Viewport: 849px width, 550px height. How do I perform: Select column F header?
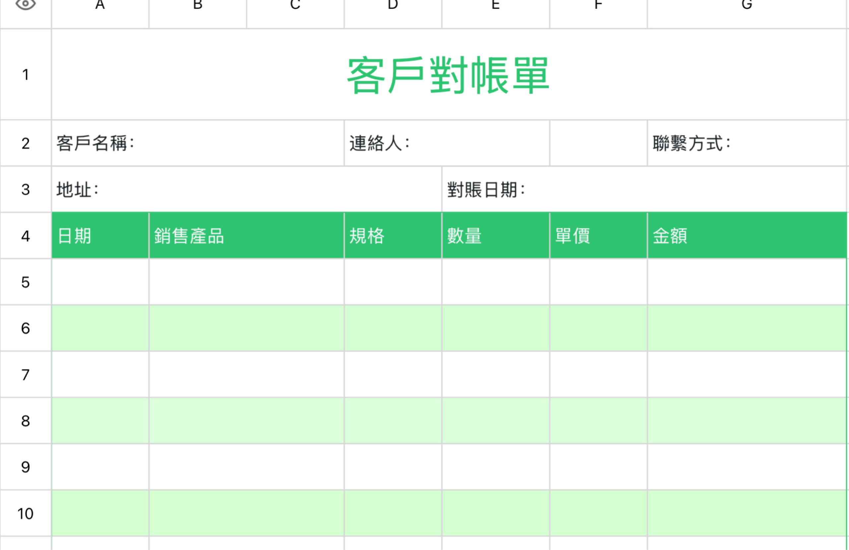click(x=599, y=14)
